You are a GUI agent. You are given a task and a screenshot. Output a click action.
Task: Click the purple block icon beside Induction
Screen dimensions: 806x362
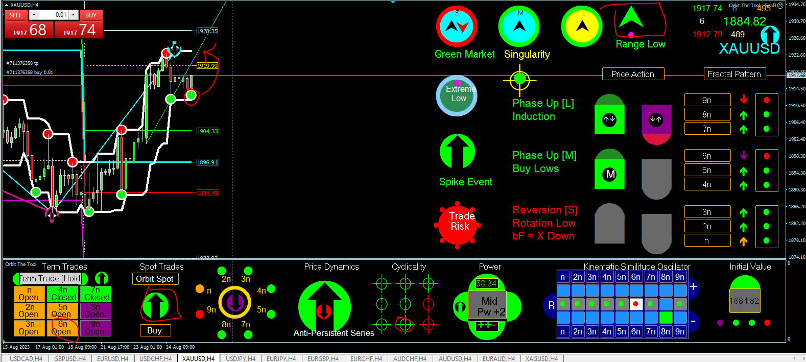click(x=656, y=125)
